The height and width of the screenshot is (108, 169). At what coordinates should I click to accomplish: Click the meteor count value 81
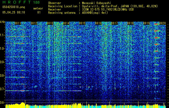click(x=39, y=12)
